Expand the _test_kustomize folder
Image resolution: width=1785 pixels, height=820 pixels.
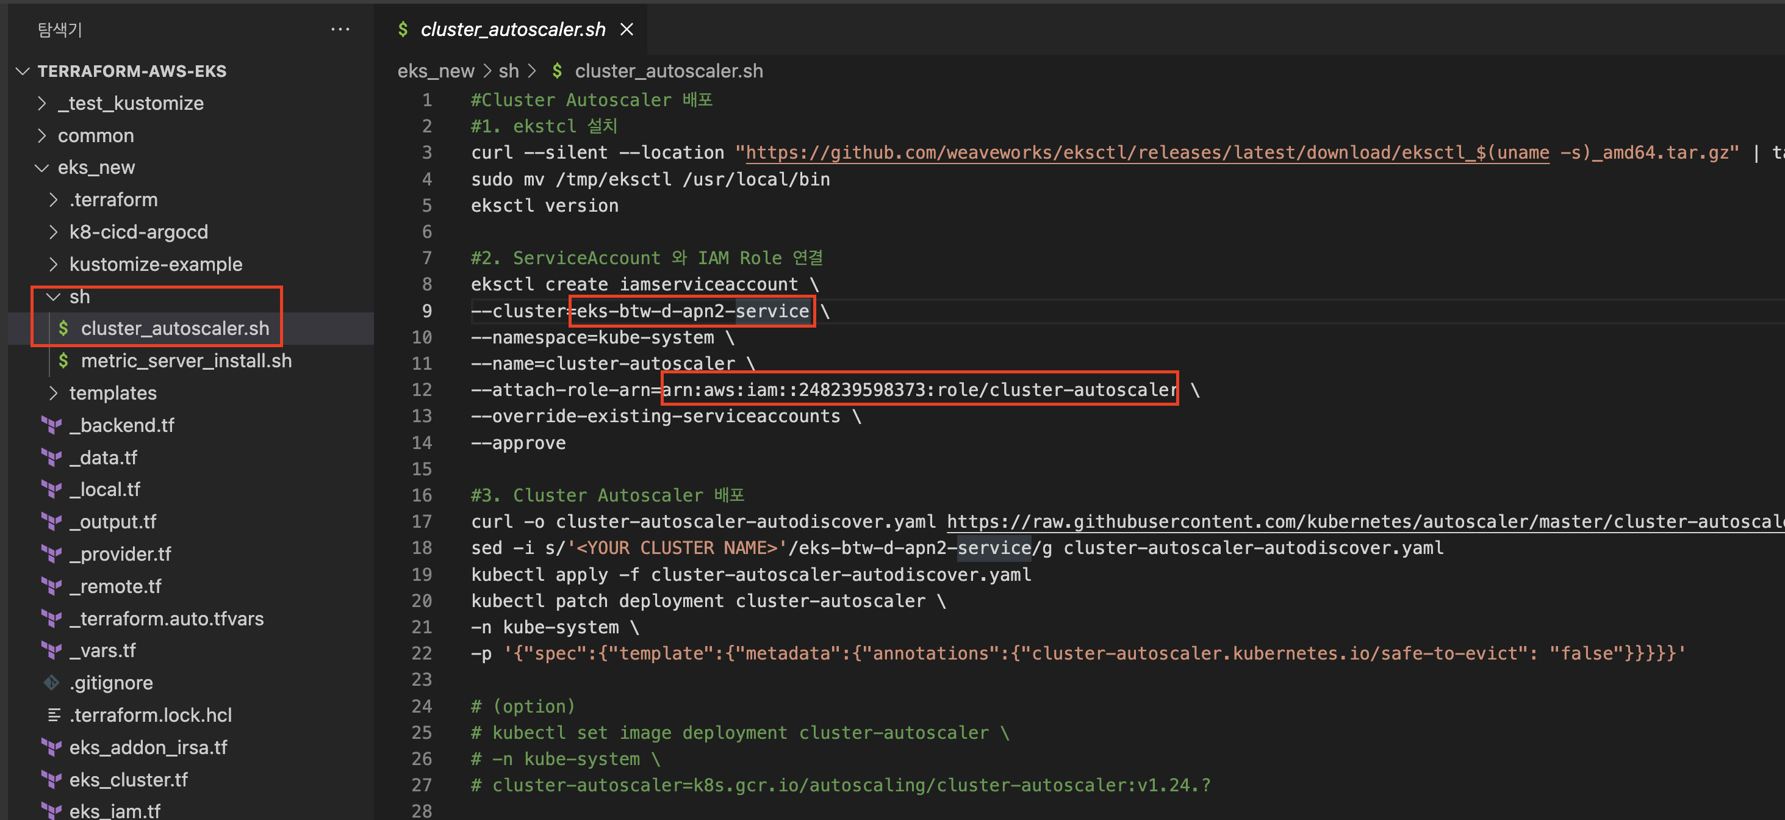click(x=42, y=103)
